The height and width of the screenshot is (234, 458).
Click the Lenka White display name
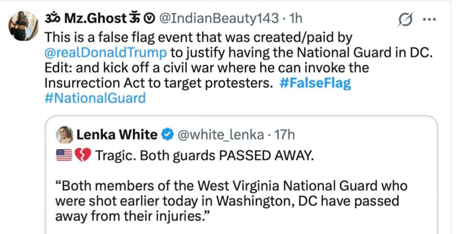coord(117,134)
